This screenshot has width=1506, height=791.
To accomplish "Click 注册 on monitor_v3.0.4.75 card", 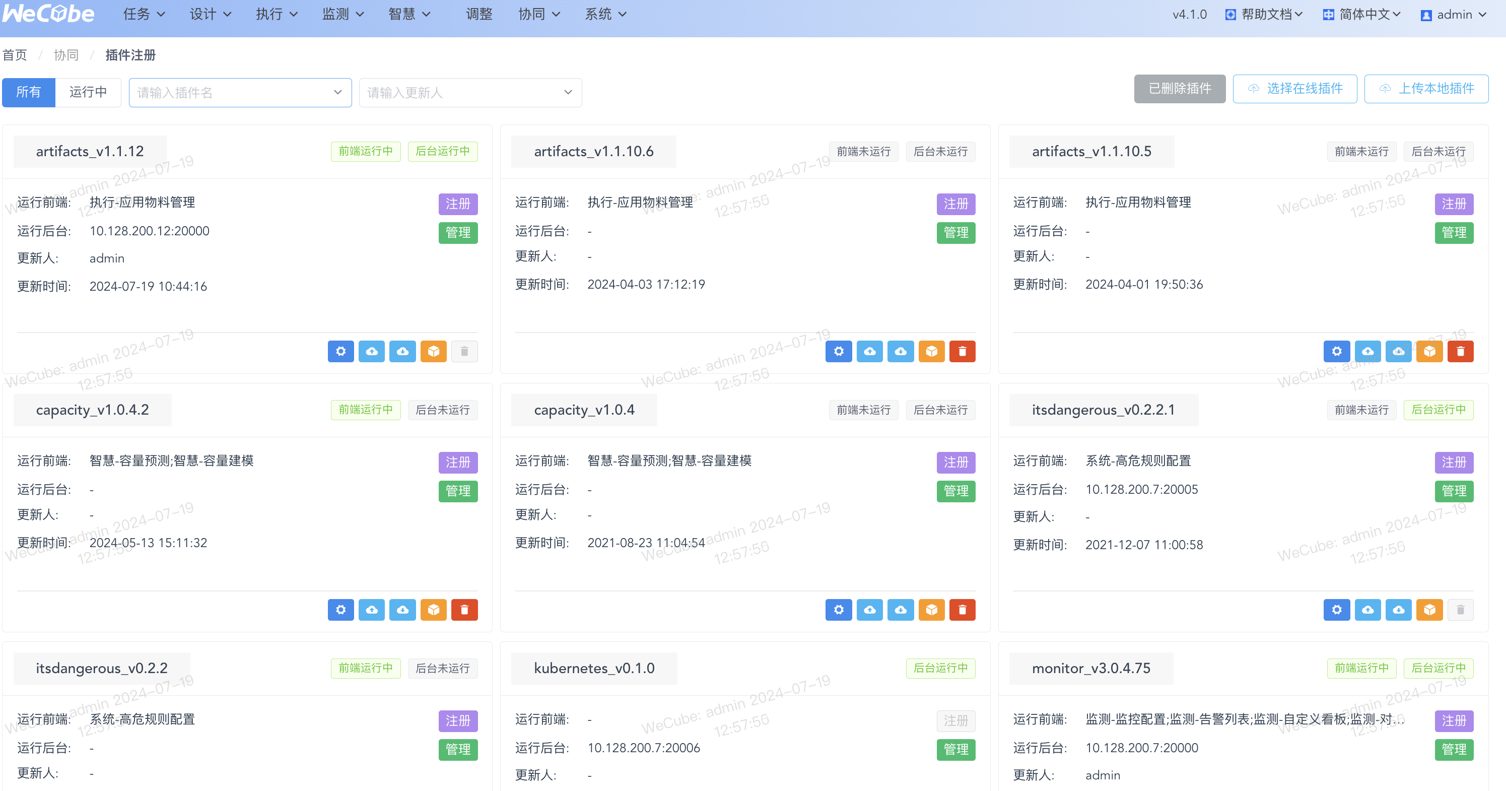I will (1455, 721).
